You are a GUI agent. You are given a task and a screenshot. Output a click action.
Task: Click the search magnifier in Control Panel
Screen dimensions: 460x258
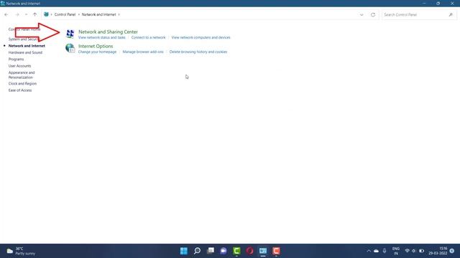pos(451,14)
